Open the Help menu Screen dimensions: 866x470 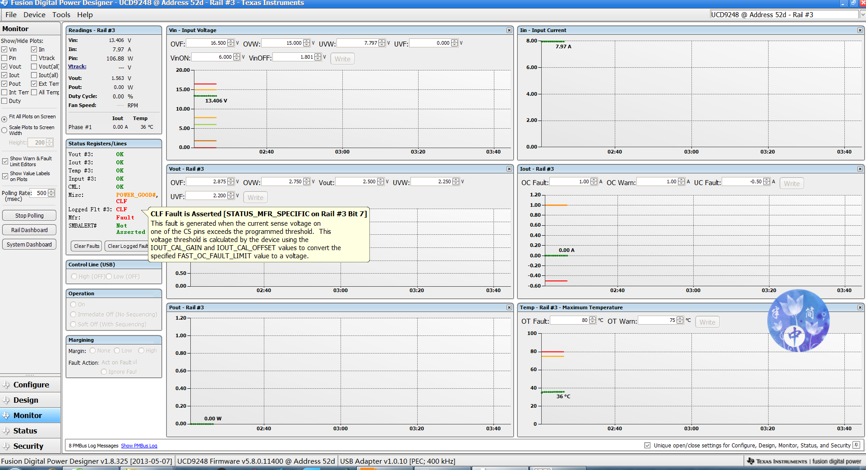pyautogui.click(x=85, y=14)
